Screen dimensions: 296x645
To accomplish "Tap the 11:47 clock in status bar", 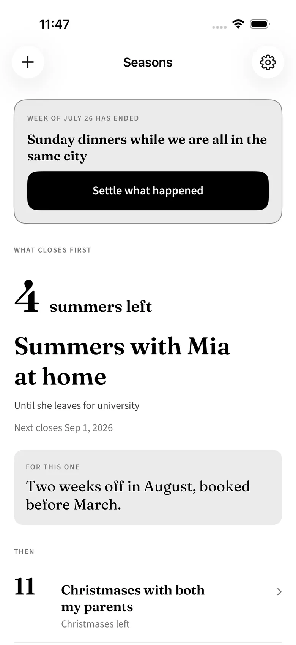I will coord(55,24).
